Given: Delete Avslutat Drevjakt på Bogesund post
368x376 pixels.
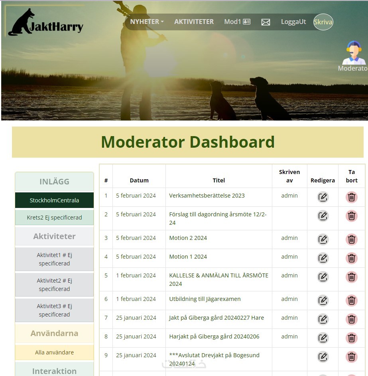Looking at the screenshot, I should point(352,357).
